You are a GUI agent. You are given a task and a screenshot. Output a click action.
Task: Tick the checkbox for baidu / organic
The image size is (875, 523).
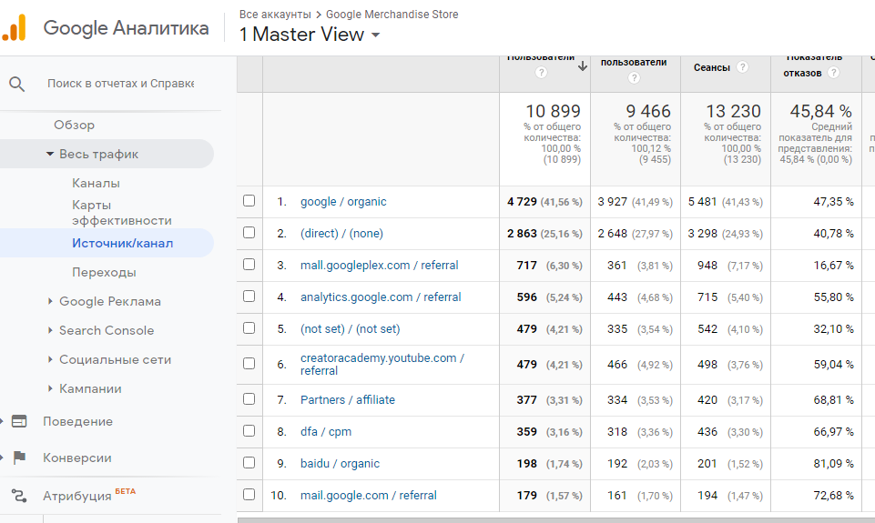[x=249, y=463]
